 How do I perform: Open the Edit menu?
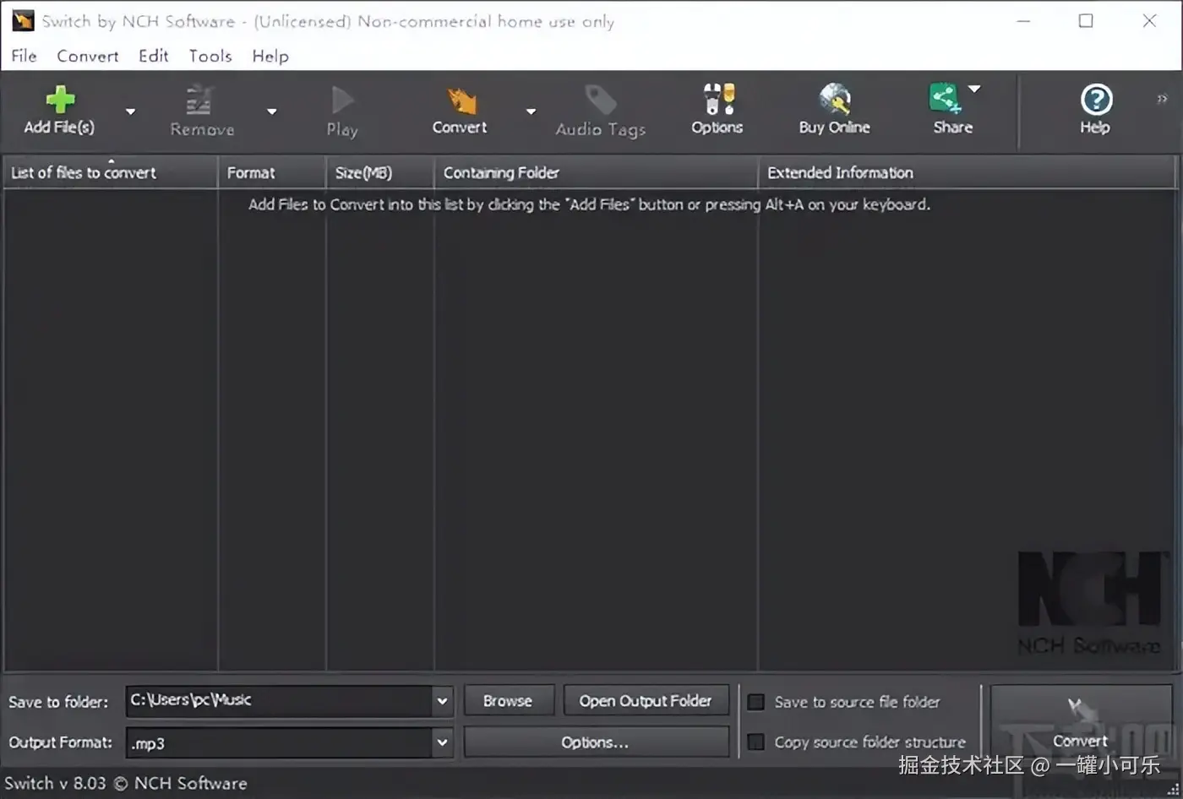point(154,56)
